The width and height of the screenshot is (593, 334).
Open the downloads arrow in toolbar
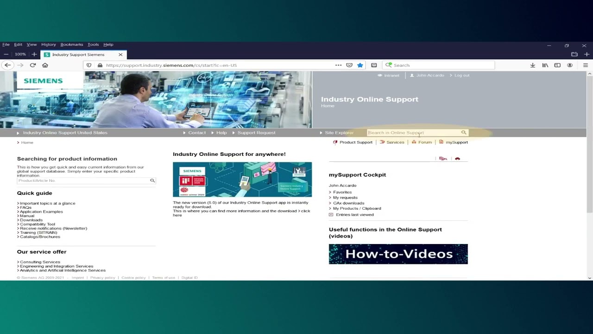533,65
